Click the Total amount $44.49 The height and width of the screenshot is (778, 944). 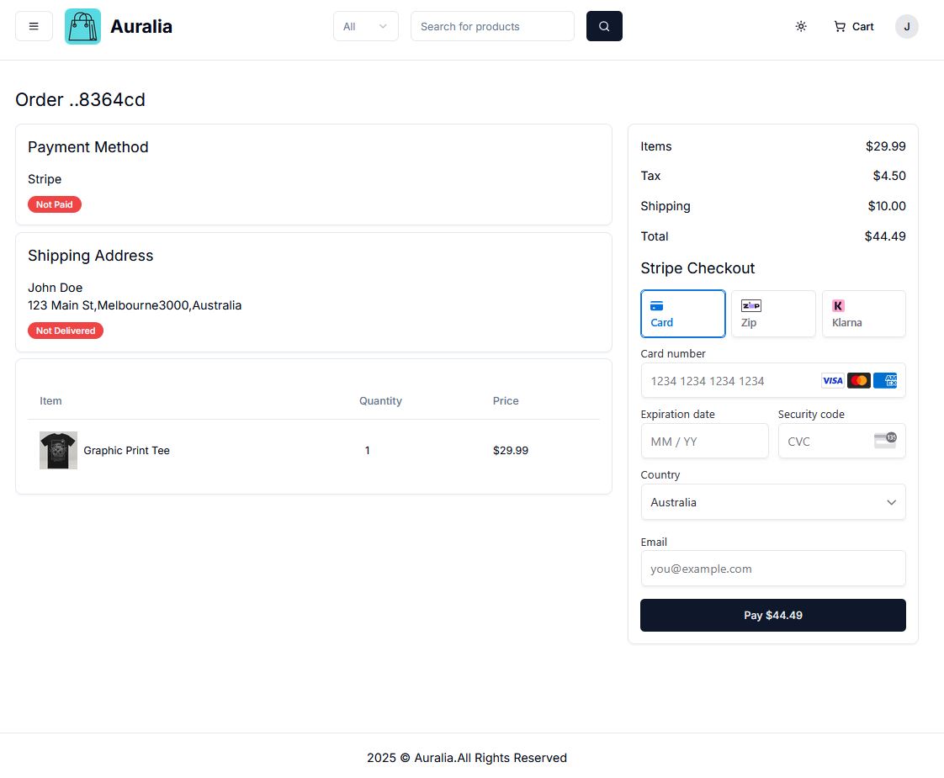tap(885, 236)
